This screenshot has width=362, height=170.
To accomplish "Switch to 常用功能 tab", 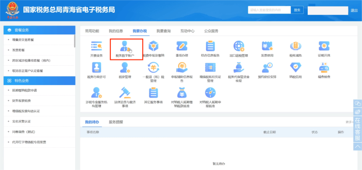I will pos(92,31).
